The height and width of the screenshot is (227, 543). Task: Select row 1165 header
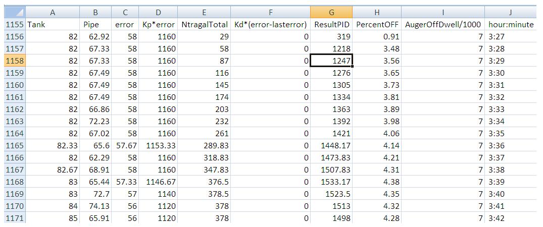(x=14, y=145)
